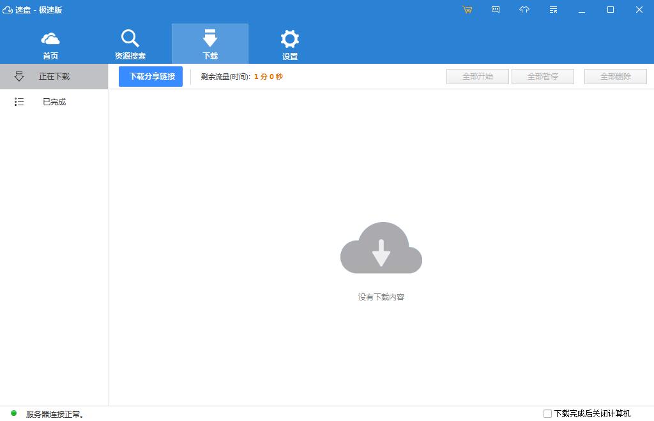Select the 已完成 completed list icon
The width and height of the screenshot is (654, 421).
coord(19,101)
